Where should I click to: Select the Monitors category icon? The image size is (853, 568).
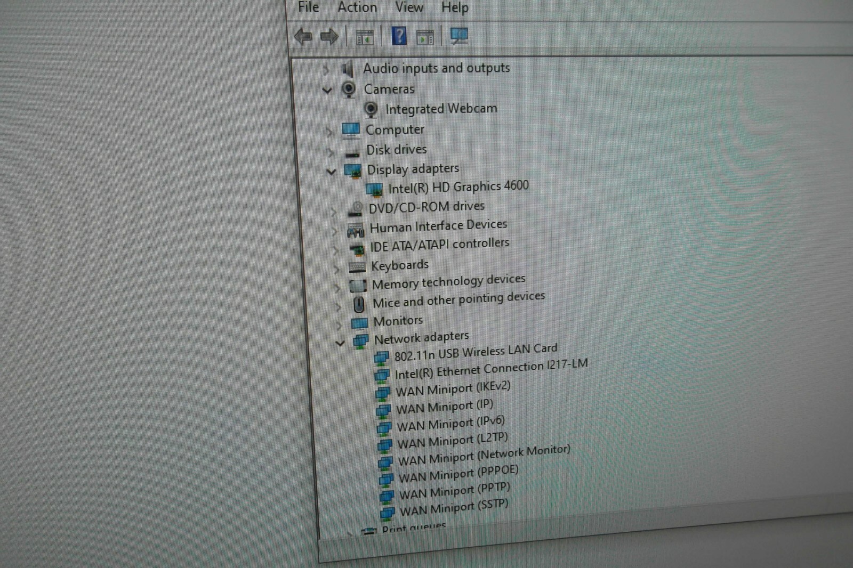click(360, 323)
